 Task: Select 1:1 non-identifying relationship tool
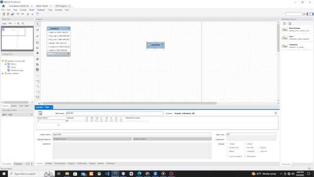pos(37,77)
